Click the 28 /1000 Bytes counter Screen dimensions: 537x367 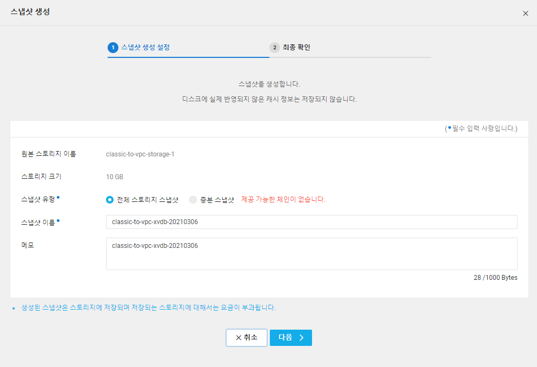tap(495, 278)
